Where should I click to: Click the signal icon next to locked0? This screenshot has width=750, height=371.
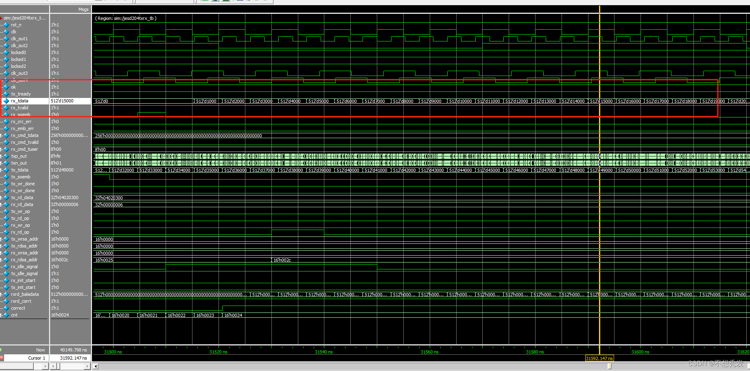pos(7,52)
